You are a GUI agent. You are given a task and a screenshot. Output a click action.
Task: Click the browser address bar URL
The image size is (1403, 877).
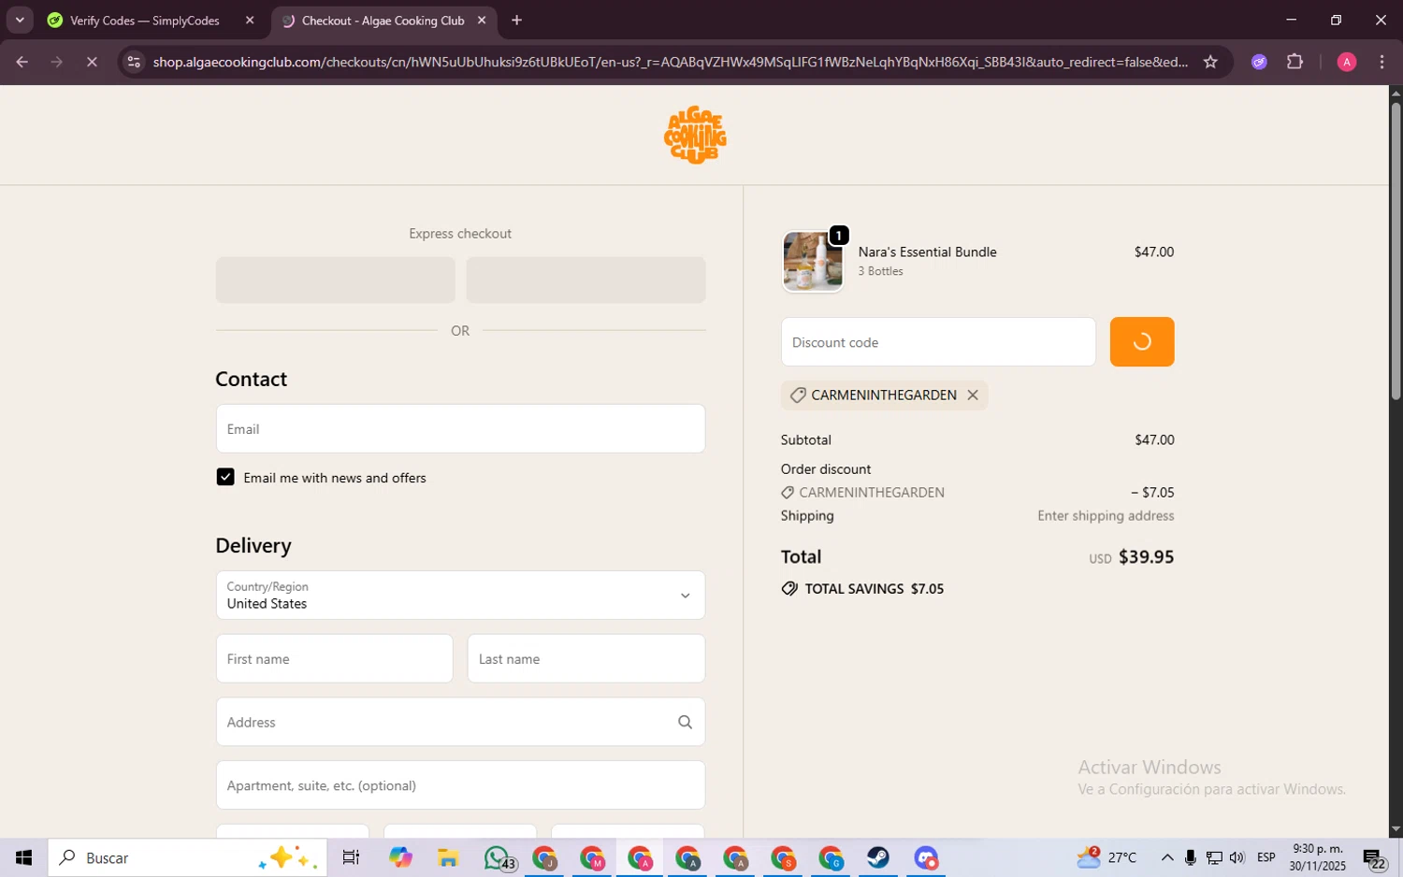[x=671, y=62]
